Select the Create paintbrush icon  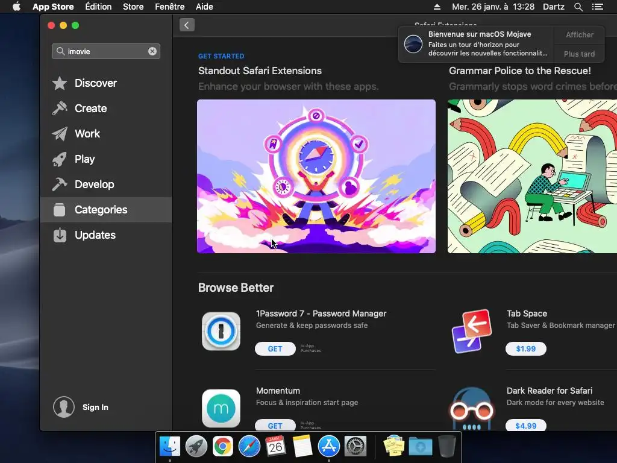tap(60, 109)
